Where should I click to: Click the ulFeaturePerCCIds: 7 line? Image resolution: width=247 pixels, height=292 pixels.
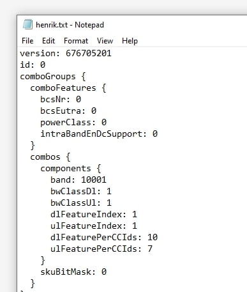[x=101, y=249]
